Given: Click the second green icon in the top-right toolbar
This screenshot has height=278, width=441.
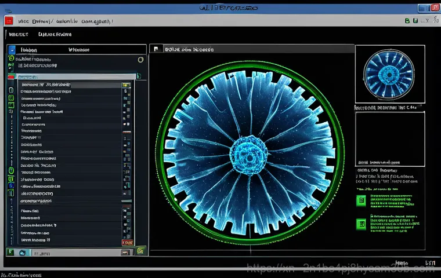Looking at the screenshot, I should pos(415,21).
